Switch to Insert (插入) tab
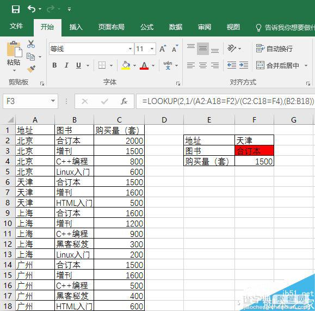Viewport: 315px width, 311px height. point(76,27)
